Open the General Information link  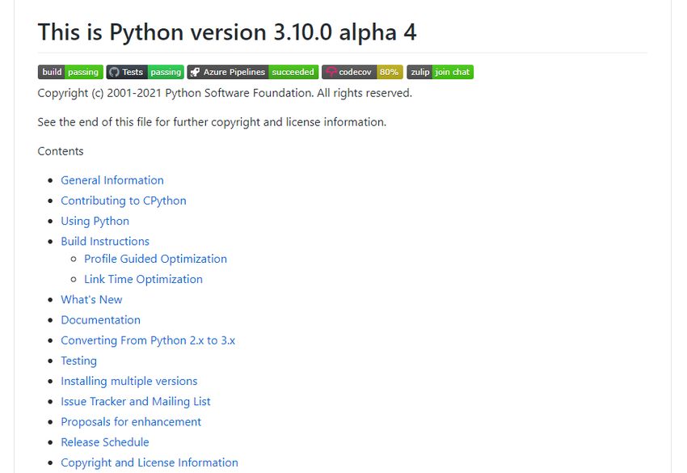click(112, 180)
